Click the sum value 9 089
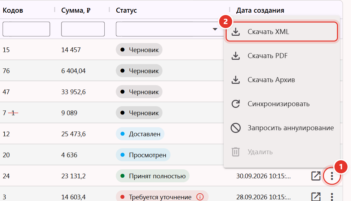Screen dimensions: 351x201 point(69,113)
